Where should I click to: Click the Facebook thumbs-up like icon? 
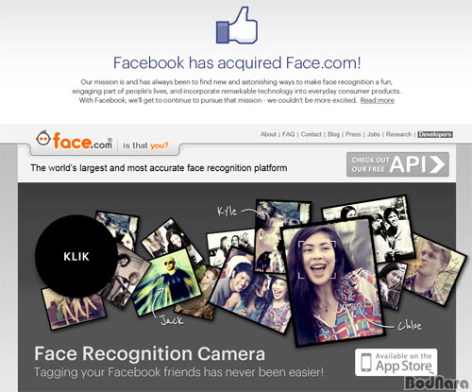[x=237, y=26]
